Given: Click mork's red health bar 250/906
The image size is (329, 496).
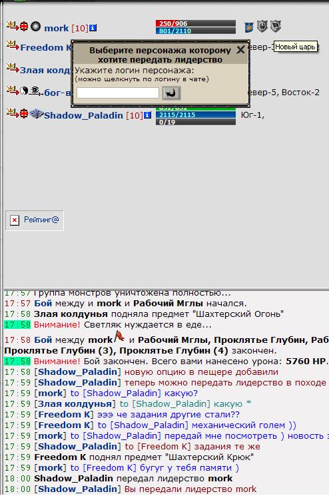Looking at the screenshot, I should [196, 23].
